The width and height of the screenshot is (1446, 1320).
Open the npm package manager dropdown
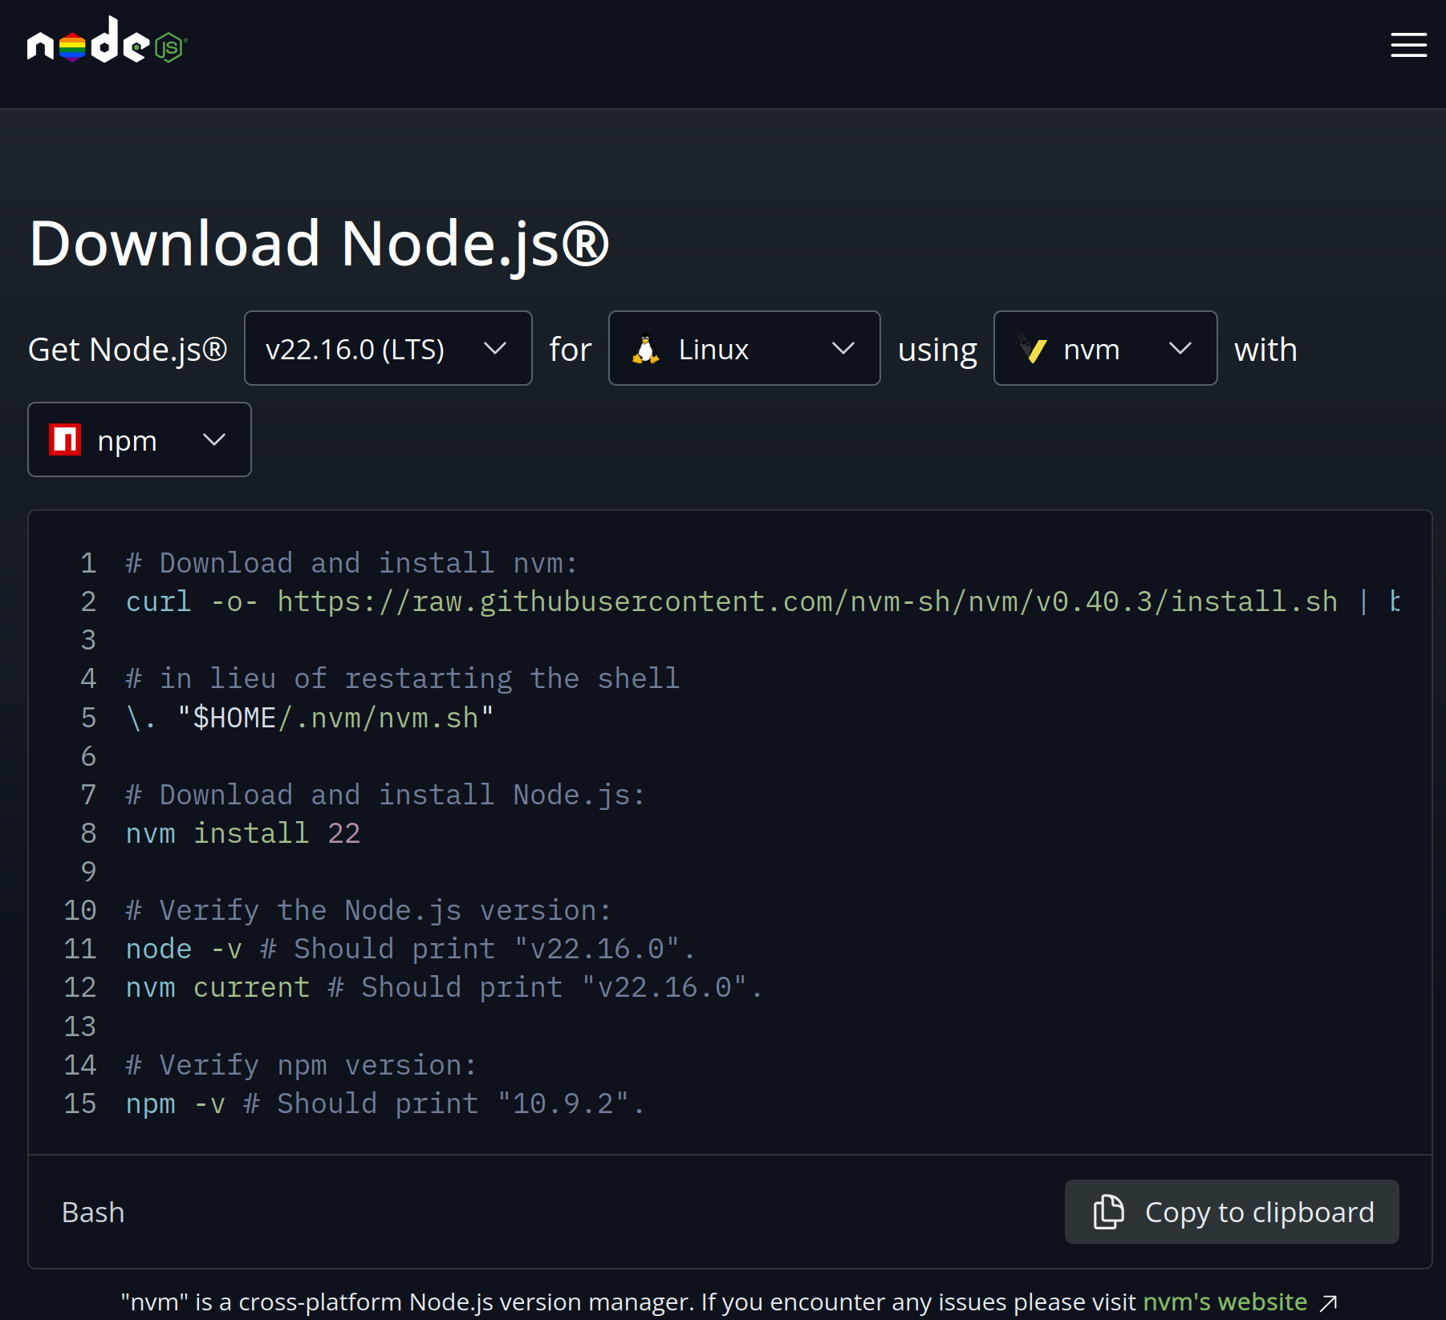click(x=140, y=439)
